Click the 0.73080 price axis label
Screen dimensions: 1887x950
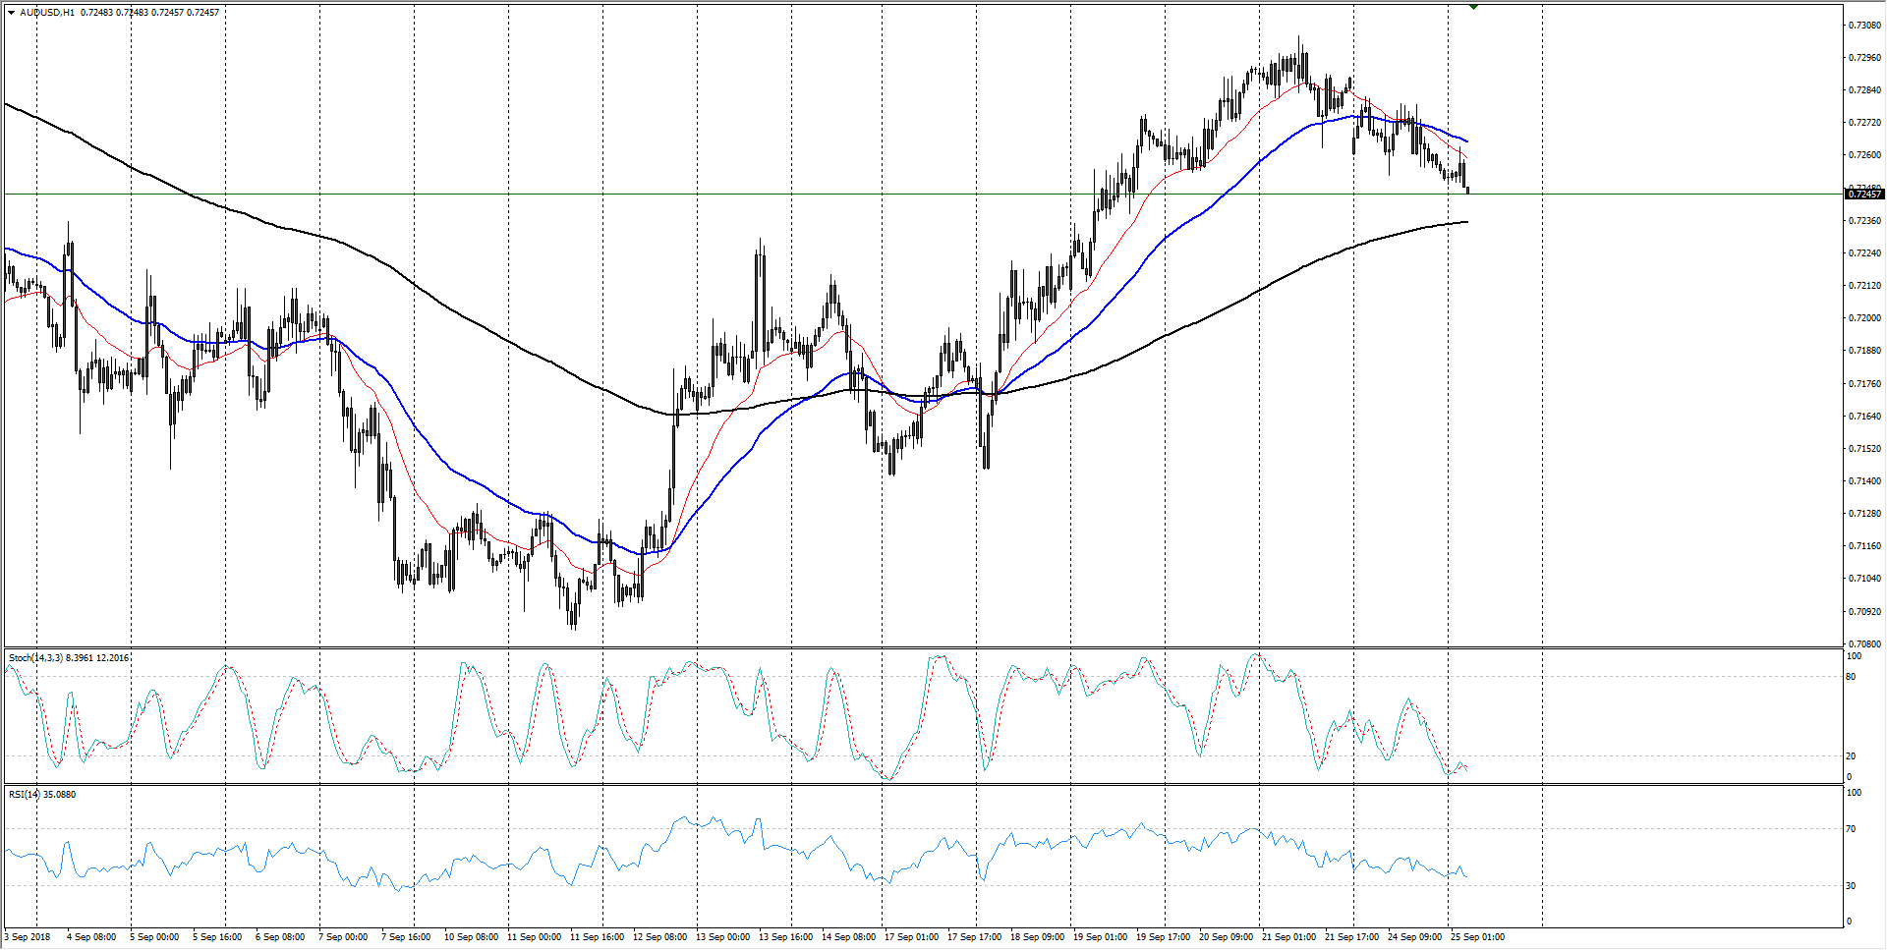[1864, 26]
